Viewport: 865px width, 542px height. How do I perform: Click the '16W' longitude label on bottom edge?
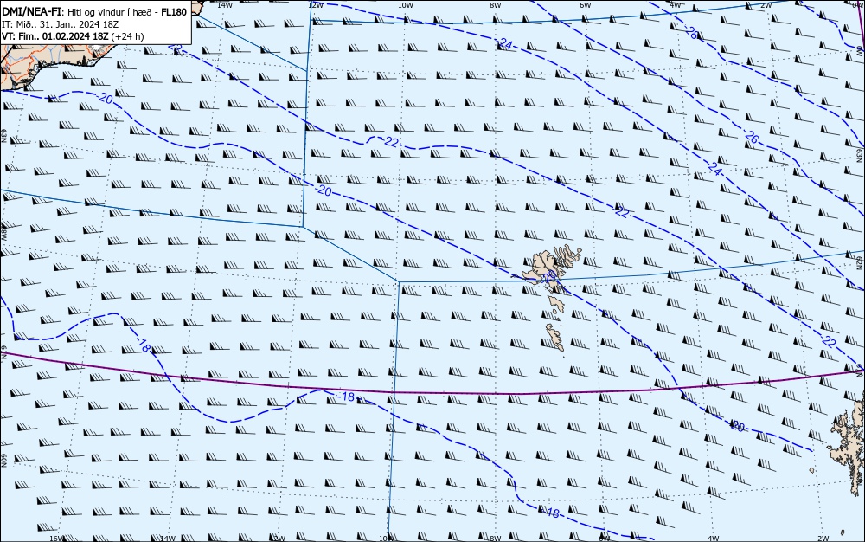pos(56,539)
